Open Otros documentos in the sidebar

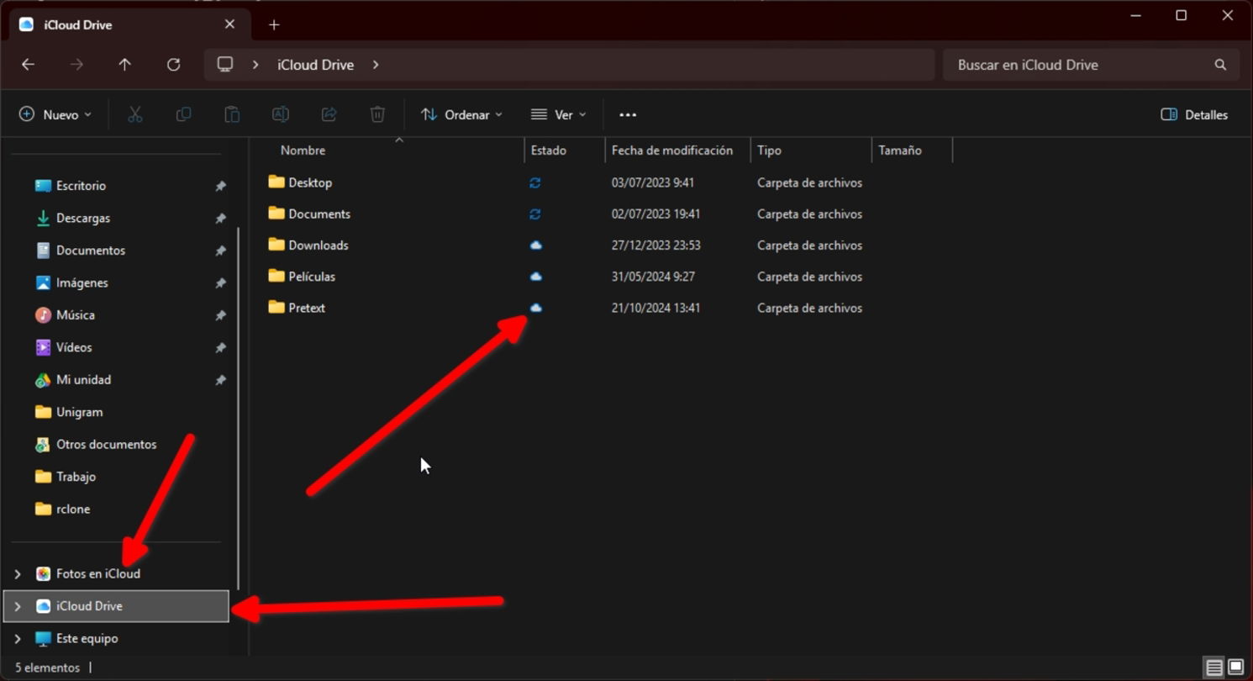(x=106, y=444)
